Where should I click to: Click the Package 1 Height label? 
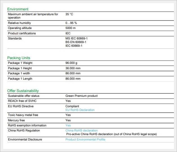[20, 68]
